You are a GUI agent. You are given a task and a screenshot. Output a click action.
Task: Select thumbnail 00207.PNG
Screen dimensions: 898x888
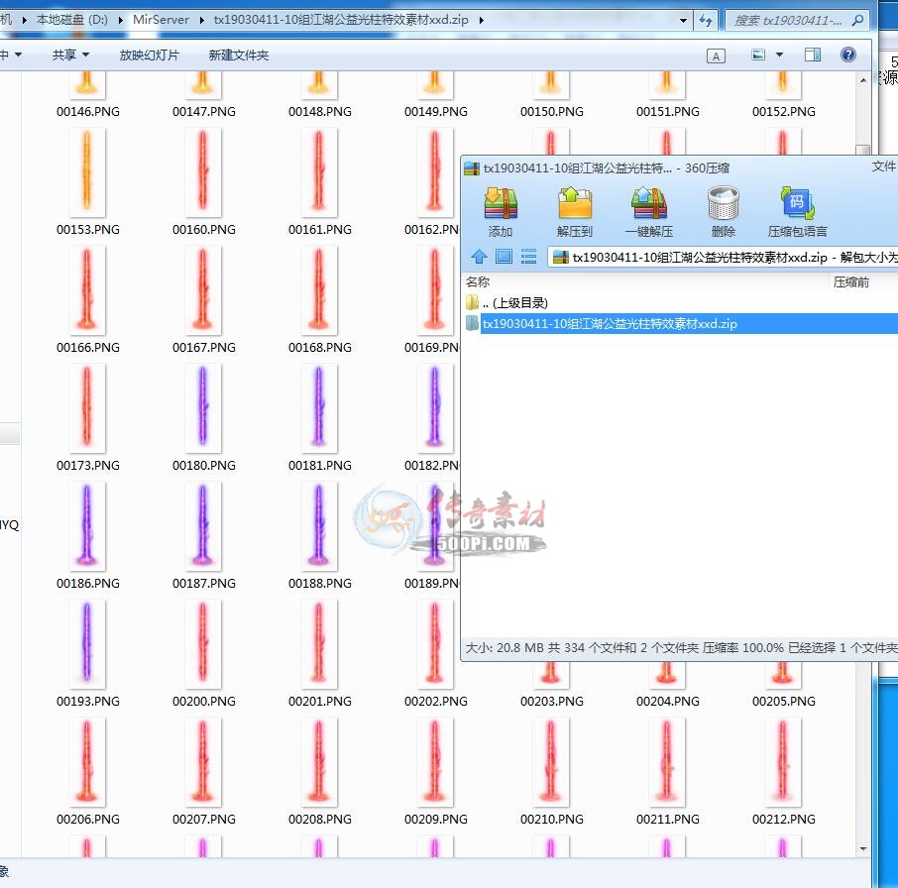203,761
